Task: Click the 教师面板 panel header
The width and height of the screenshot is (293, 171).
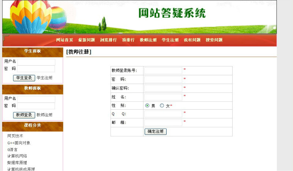Action: click(x=33, y=89)
